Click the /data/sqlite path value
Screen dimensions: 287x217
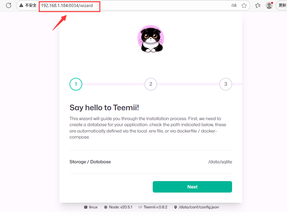tap(220, 162)
